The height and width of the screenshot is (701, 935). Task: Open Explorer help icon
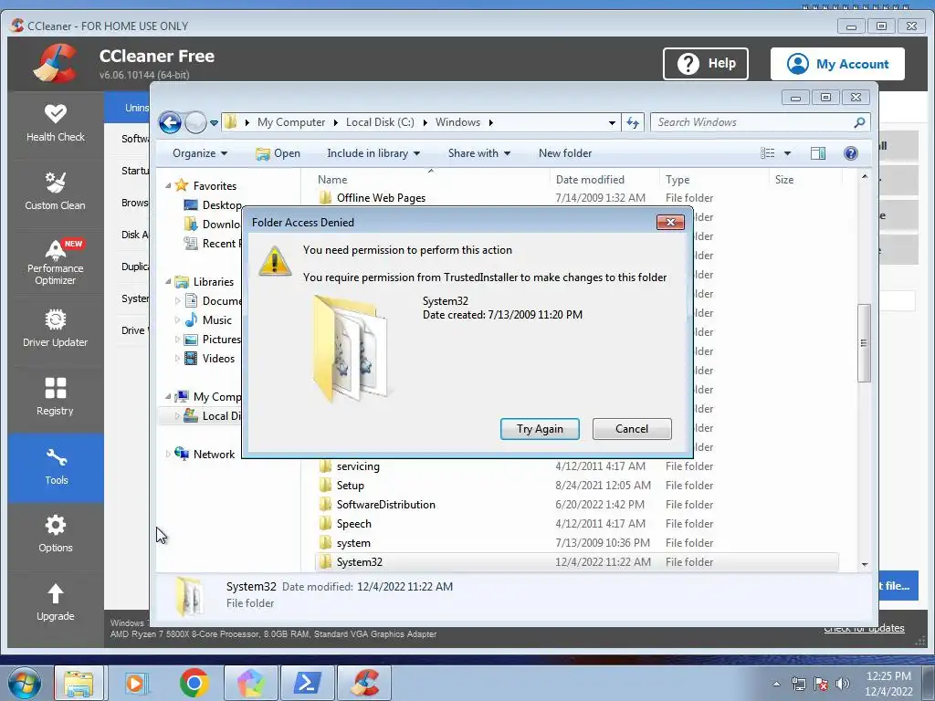pyautogui.click(x=851, y=153)
